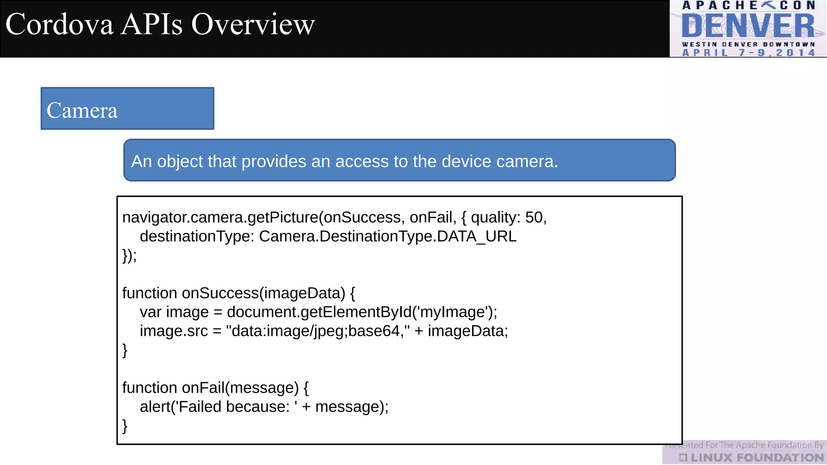Click the 'APRIL 7-9, 2014' date text
This screenshot has height=465, width=827.
[x=748, y=52]
